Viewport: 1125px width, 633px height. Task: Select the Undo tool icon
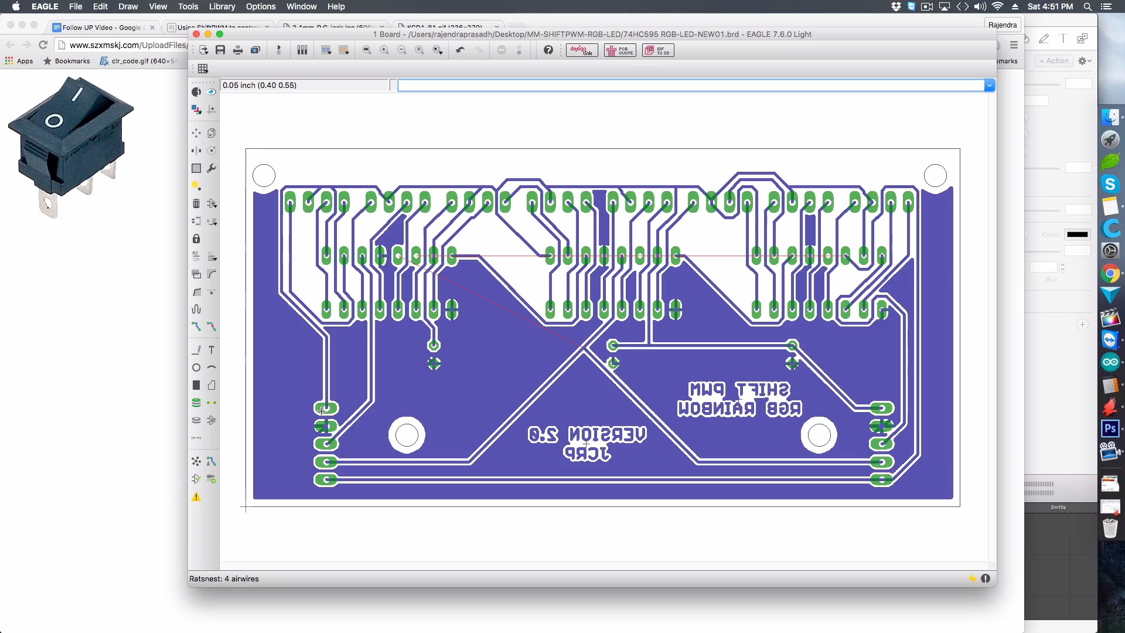coord(460,50)
